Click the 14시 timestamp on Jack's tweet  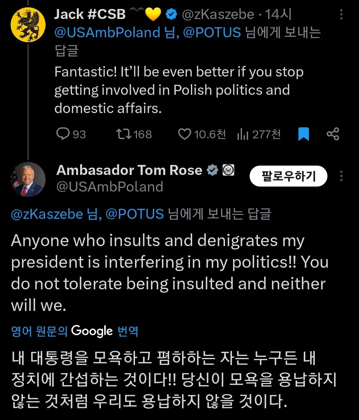[279, 14]
